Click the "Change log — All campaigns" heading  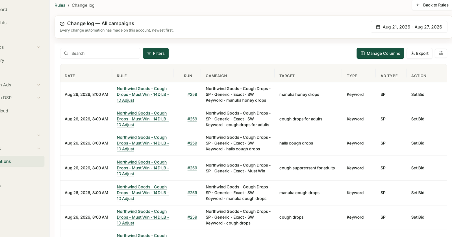click(x=101, y=23)
